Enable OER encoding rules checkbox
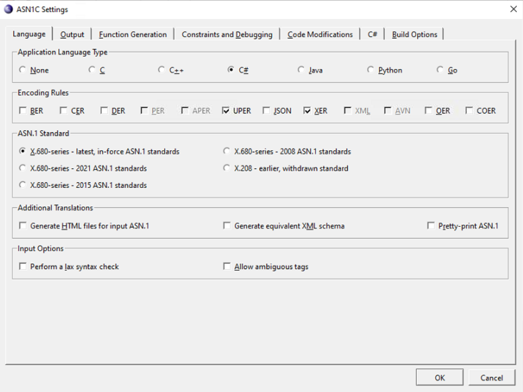The height and width of the screenshot is (392, 523). coord(428,110)
